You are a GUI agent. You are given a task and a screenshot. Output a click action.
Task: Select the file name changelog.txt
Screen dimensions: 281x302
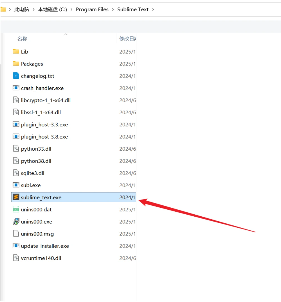pos(38,76)
